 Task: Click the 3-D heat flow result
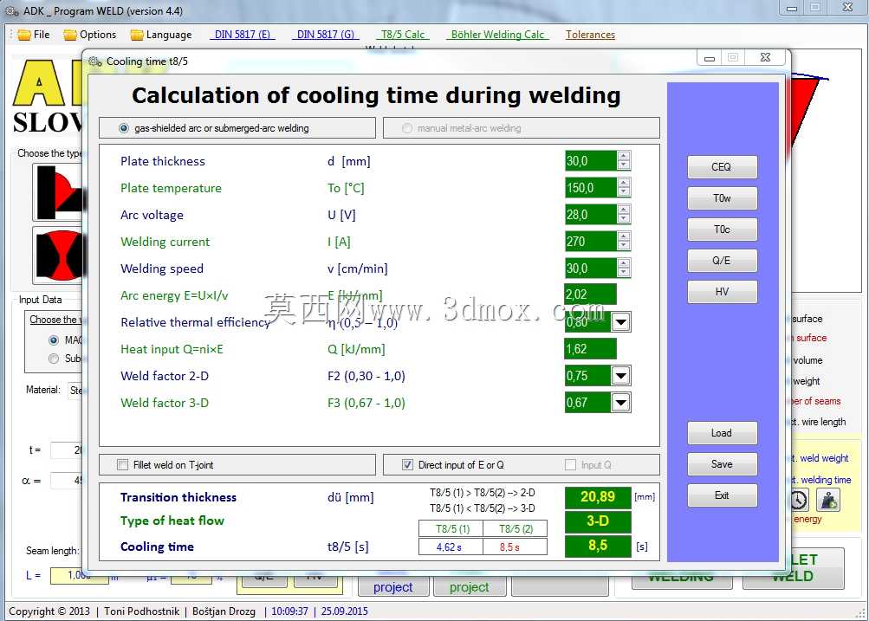coord(598,521)
